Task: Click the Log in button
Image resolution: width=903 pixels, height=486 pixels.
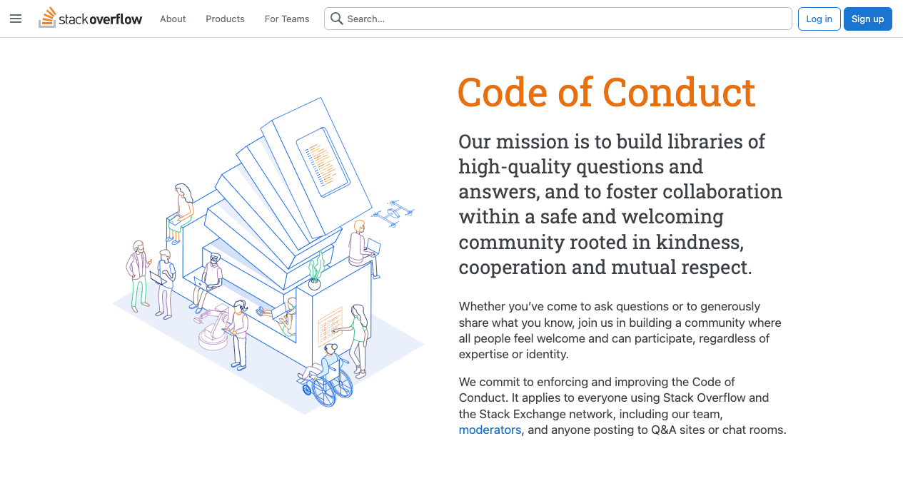Action: (819, 19)
